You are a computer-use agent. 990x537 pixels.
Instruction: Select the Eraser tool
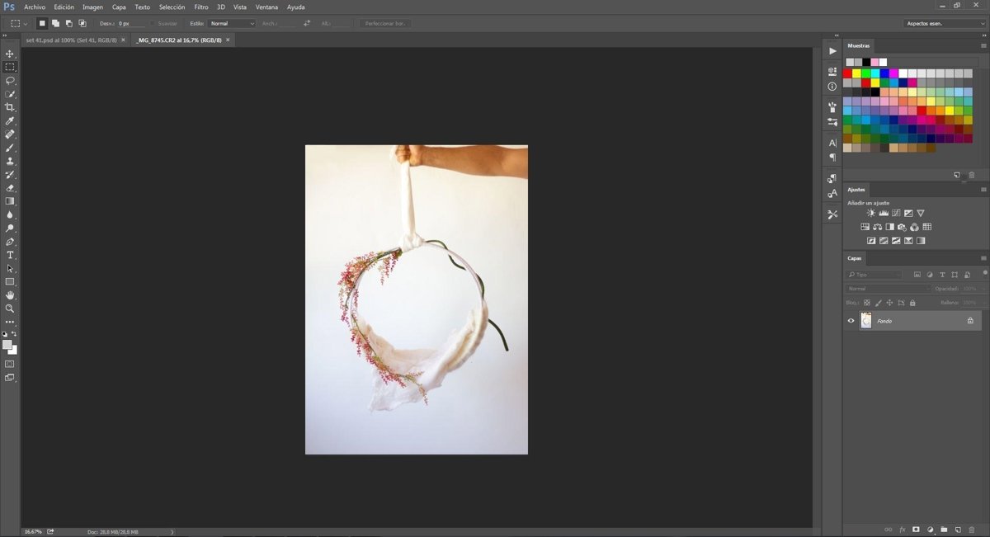tap(10, 188)
